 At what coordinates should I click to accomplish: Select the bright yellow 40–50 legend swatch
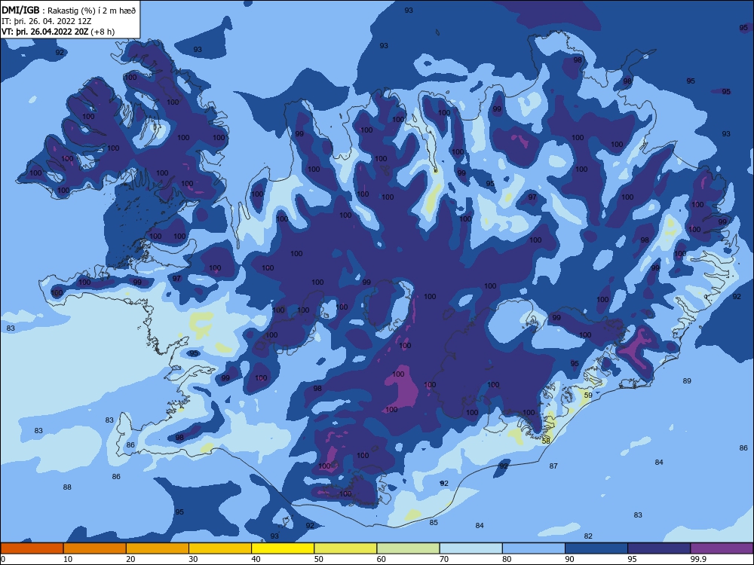coord(283,548)
